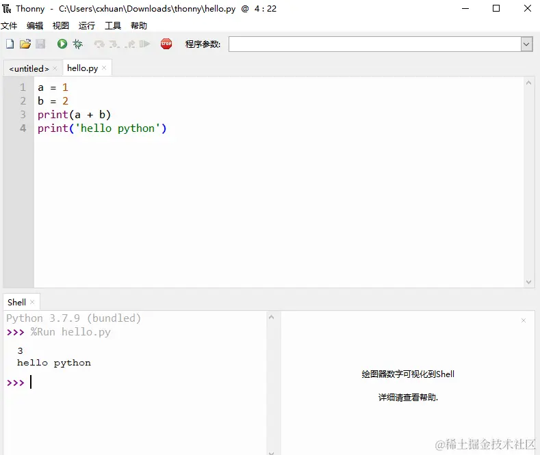
Task: Click the output '3' in Shell
Action: 20,351
